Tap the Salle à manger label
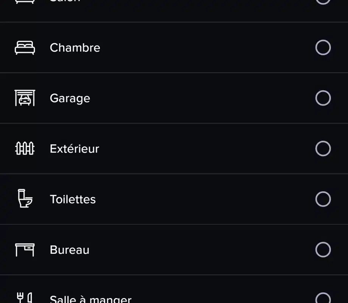The image size is (348, 303). pyautogui.click(x=90, y=299)
